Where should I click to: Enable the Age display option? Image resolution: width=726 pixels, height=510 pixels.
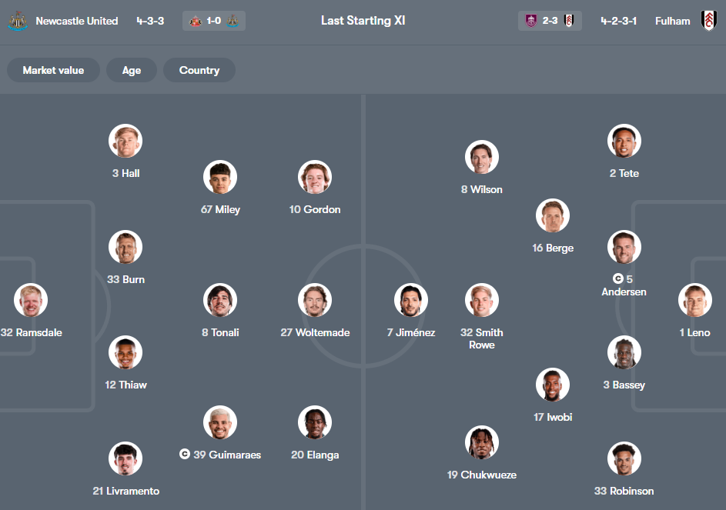pyautogui.click(x=131, y=70)
